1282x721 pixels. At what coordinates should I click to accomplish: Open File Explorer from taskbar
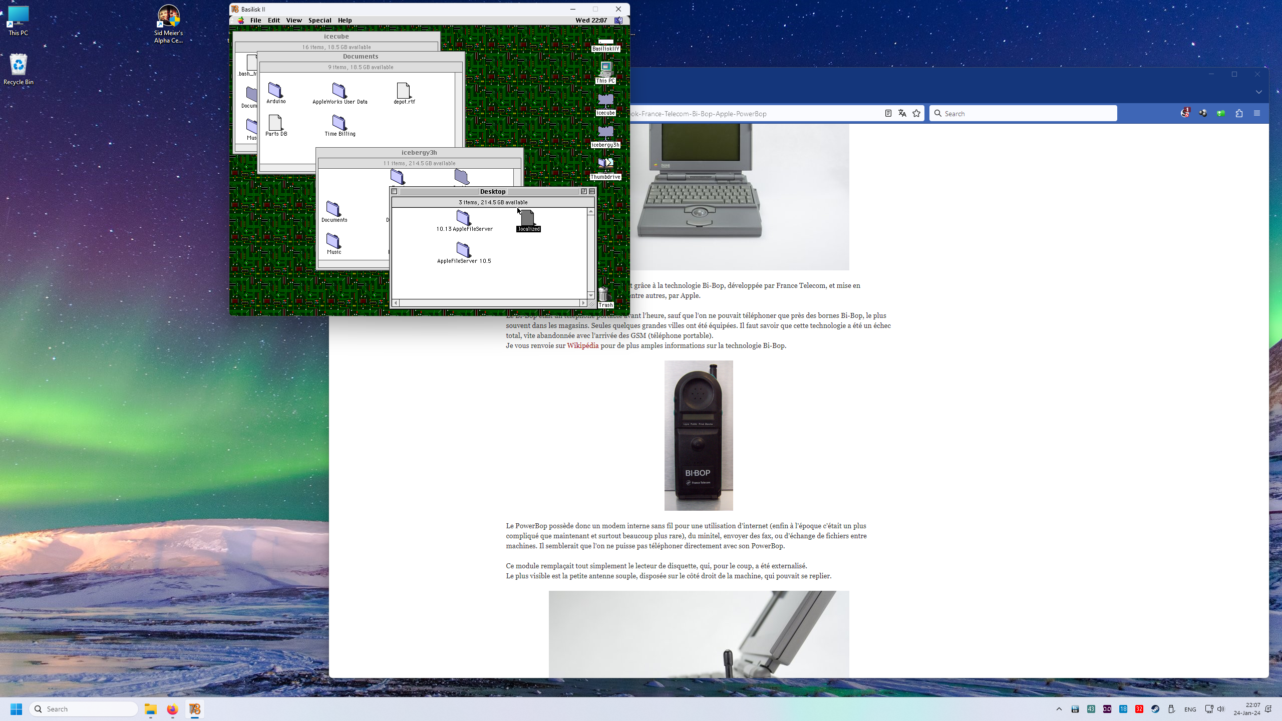point(151,709)
